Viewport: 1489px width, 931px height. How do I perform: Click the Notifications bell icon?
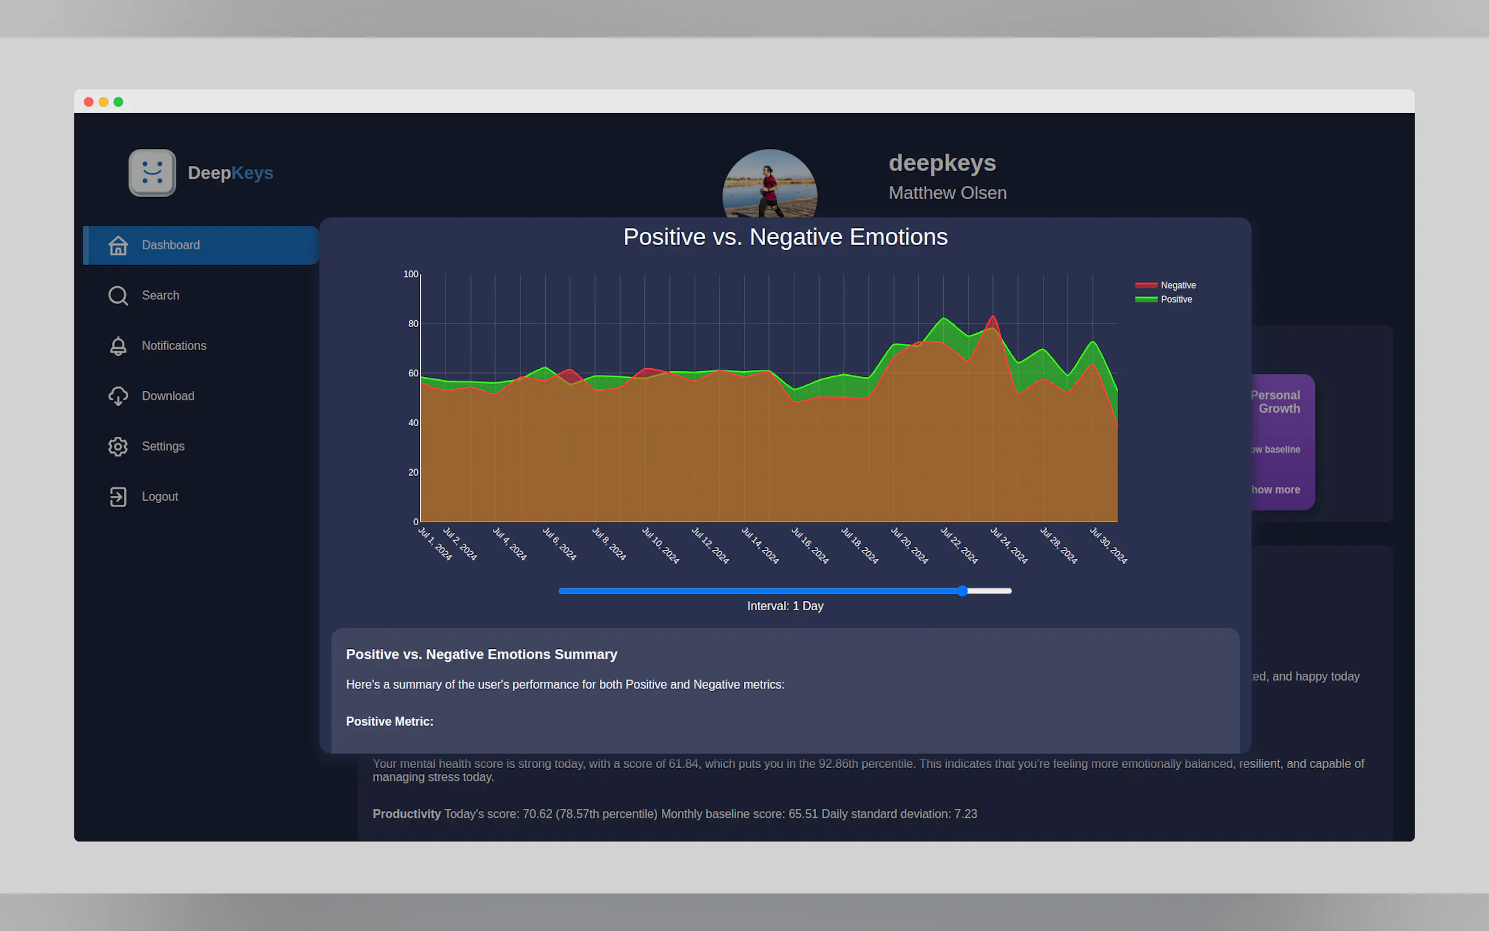[x=118, y=346]
